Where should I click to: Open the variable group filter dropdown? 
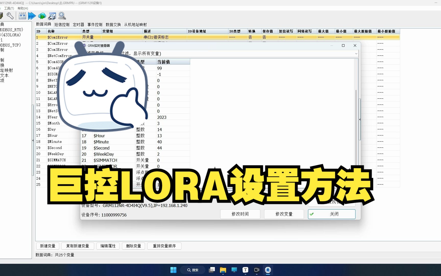[x=356, y=54]
